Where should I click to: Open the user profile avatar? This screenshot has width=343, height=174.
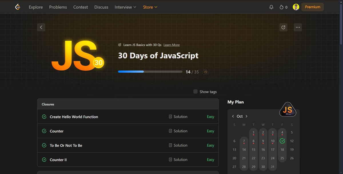pos(296,7)
